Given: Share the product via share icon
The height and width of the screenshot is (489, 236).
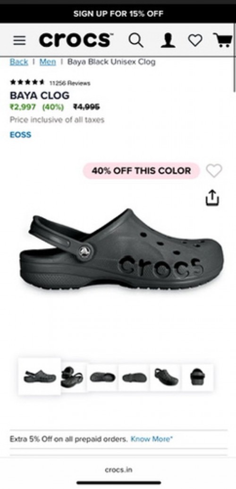Looking at the screenshot, I should click(212, 198).
